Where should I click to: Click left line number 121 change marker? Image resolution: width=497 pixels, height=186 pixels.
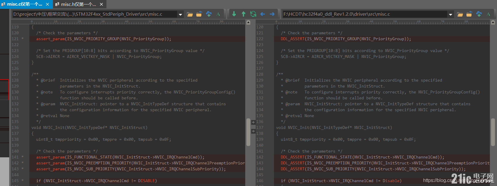(x=22, y=39)
